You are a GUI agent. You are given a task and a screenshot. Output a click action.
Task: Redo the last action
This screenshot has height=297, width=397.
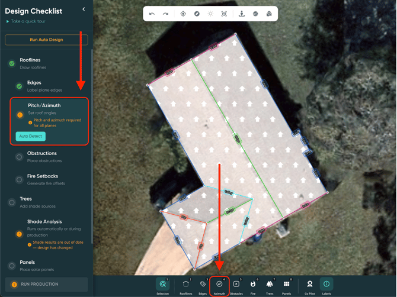tap(165, 14)
